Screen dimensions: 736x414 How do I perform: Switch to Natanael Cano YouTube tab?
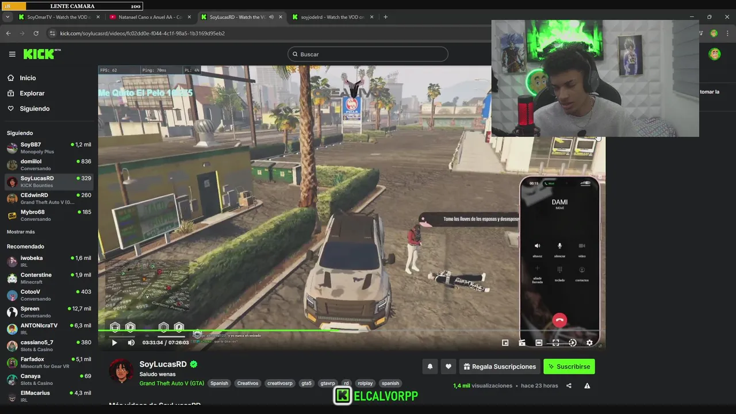pos(150,17)
